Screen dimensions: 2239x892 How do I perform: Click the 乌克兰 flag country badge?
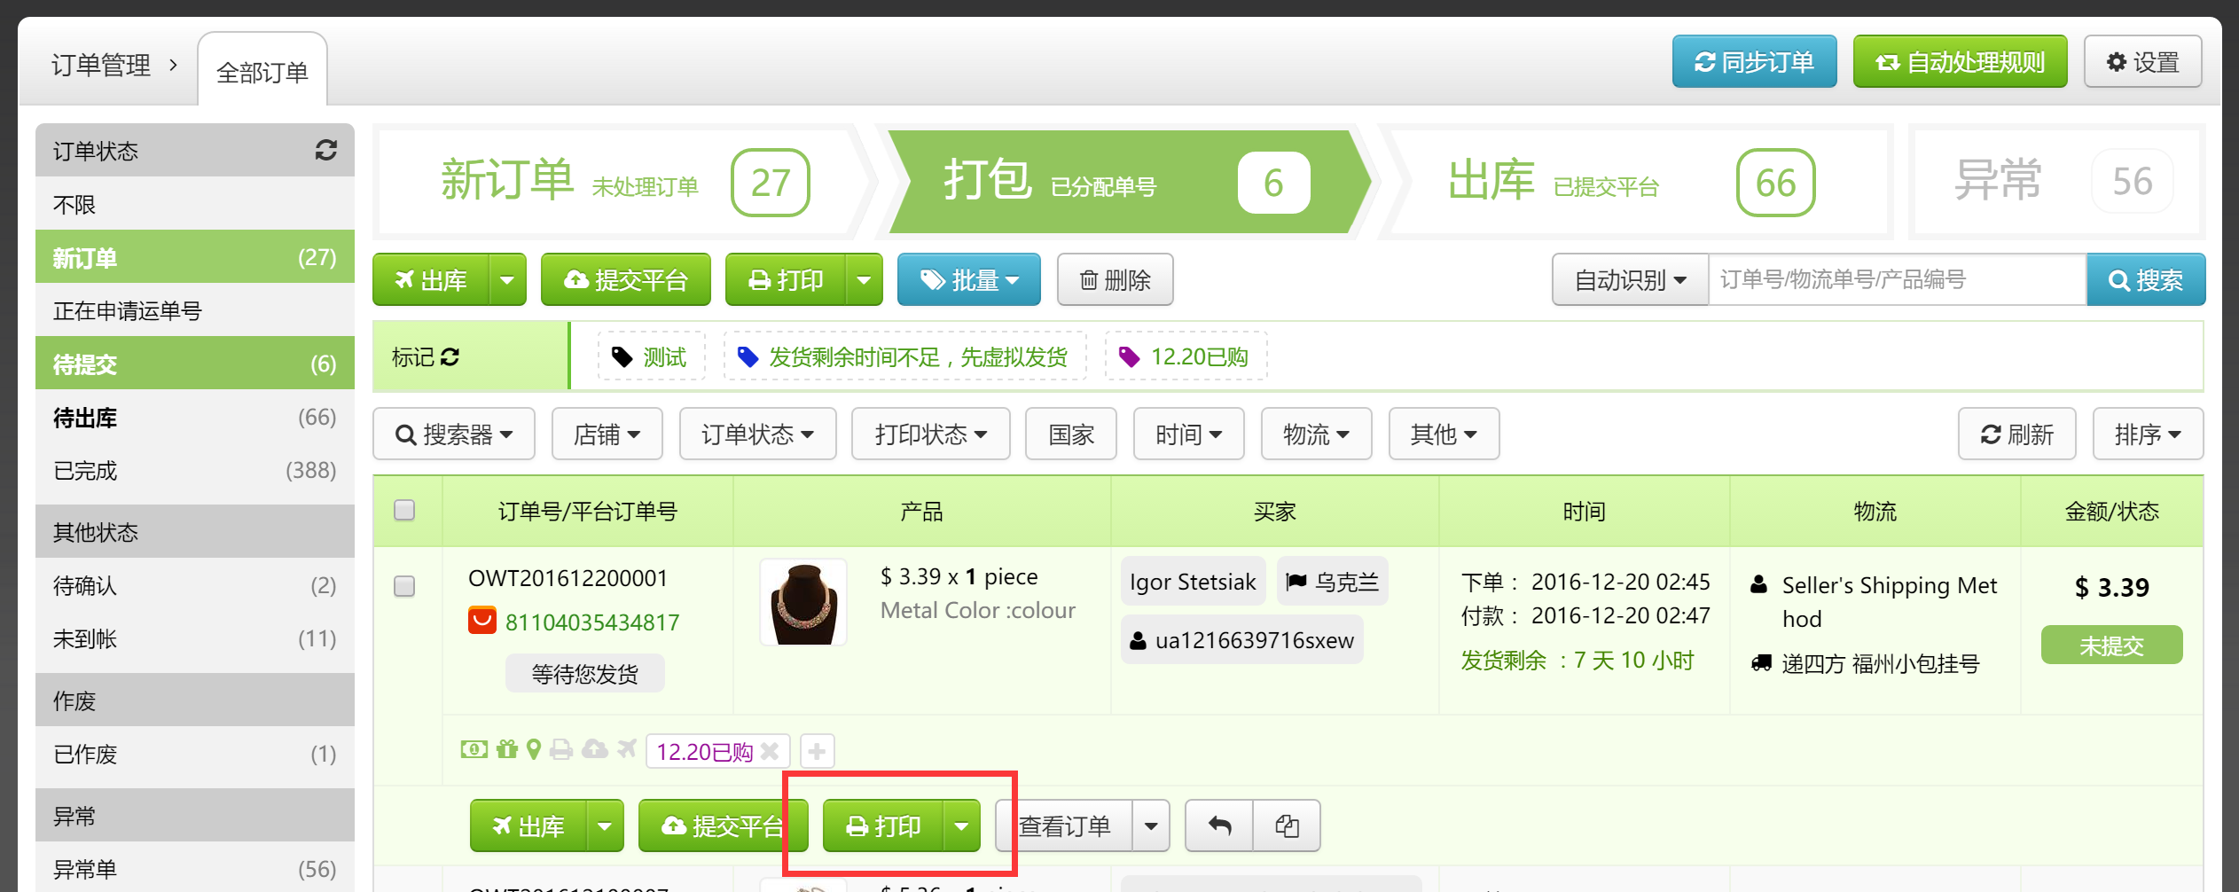point(1333,582)
